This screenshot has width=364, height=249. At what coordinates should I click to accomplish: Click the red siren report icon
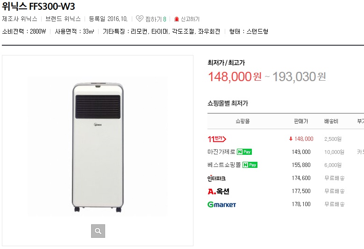pos(177,19)
